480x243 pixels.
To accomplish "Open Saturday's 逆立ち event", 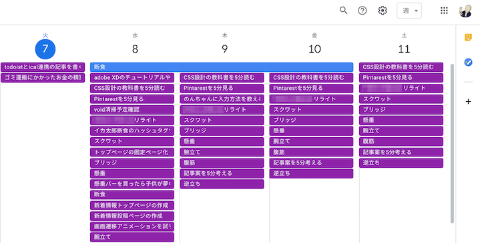I will (x=401, y=162).
